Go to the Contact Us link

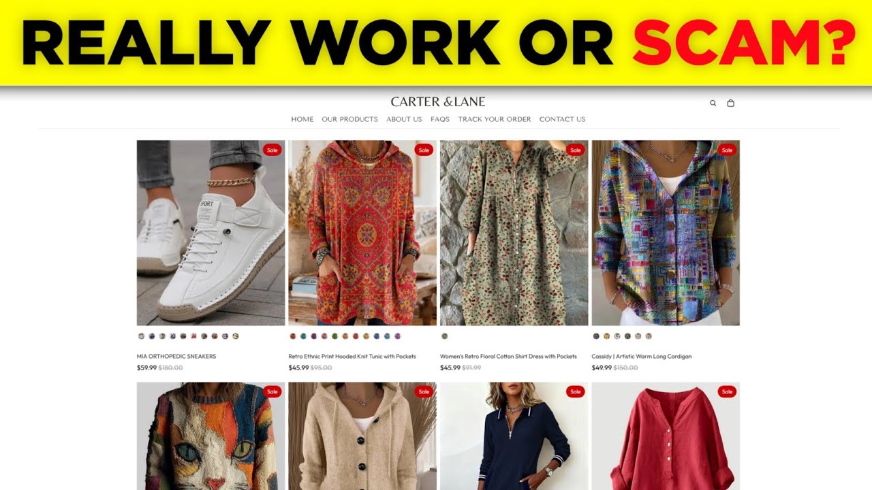pyautogui.click(x=563, y=119)
